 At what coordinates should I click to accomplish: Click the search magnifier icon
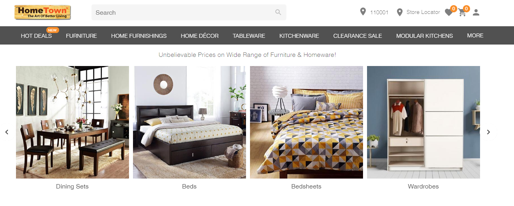click(x=278, y=12)
